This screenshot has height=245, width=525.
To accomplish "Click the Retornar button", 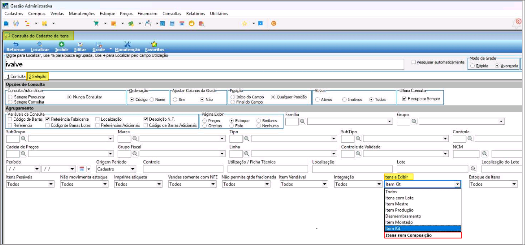I will 16,47.
